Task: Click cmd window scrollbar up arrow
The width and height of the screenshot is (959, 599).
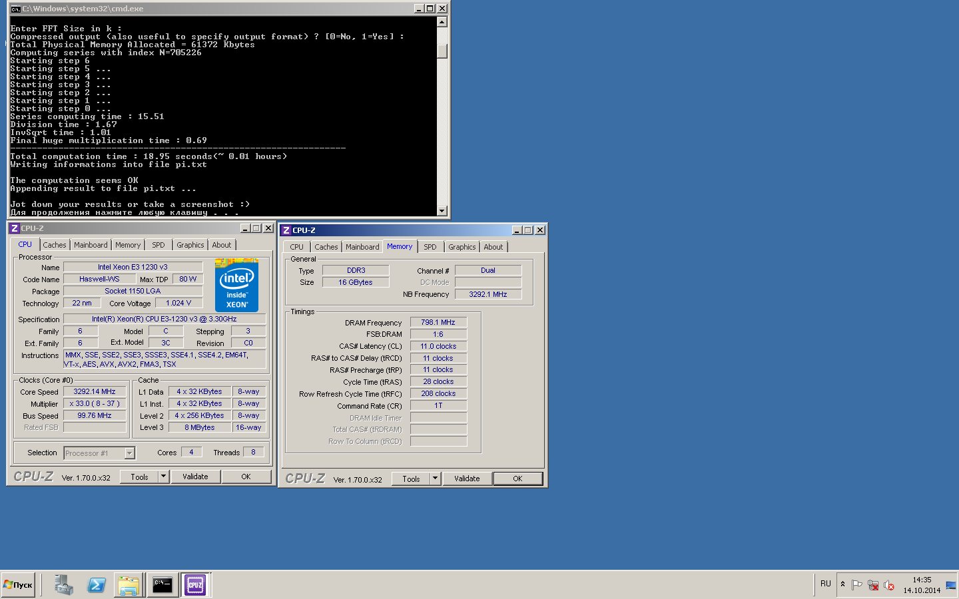Action: click(x=442, y=22)
